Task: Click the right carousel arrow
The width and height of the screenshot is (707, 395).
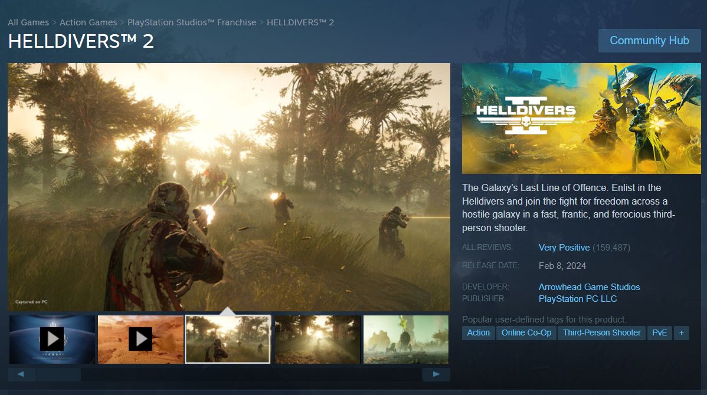Action: 436,374
